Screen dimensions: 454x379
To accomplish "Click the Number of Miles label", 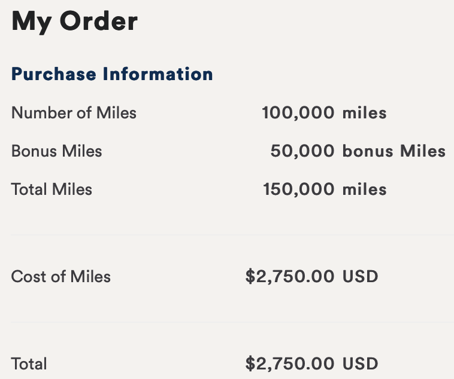I will (x=74, y=112).
